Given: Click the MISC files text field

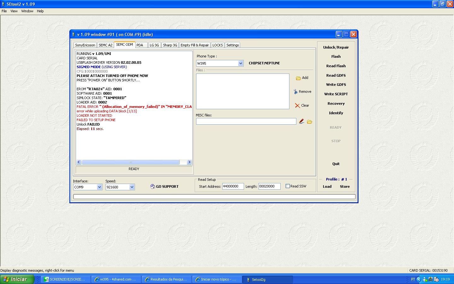Looking at the screenshot, I should [246, 121].
